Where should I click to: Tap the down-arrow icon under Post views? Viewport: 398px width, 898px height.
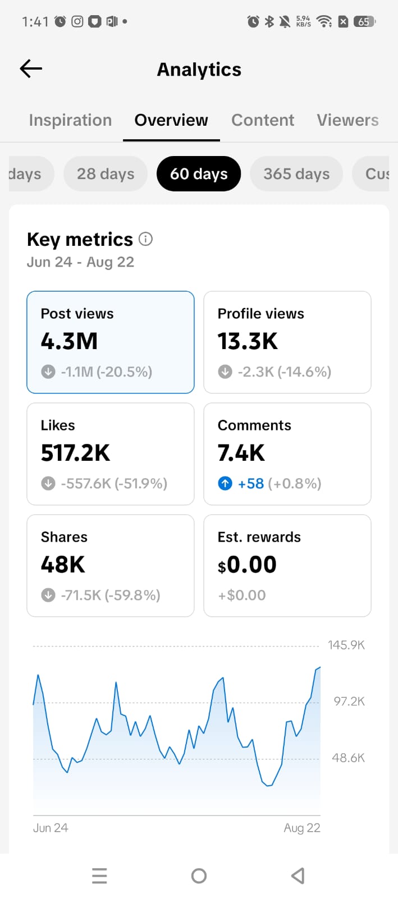click(48, 372)
